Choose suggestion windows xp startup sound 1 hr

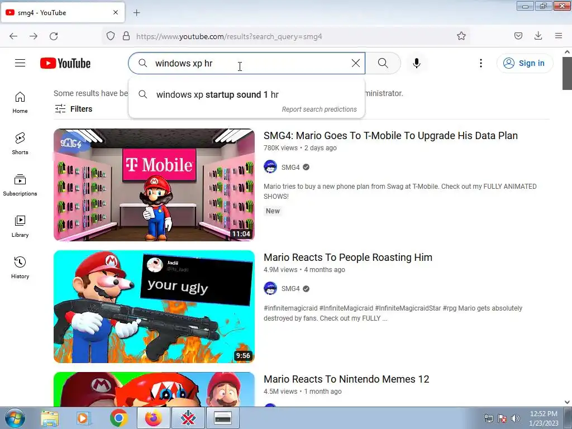(x=246, y=95)
